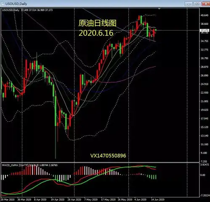Image resolution: width=210 pixels, height=202 pixels.
Task: Restore the USOUSD,Daily chart window
Action: pyautogui.click(x=197, y=4)
